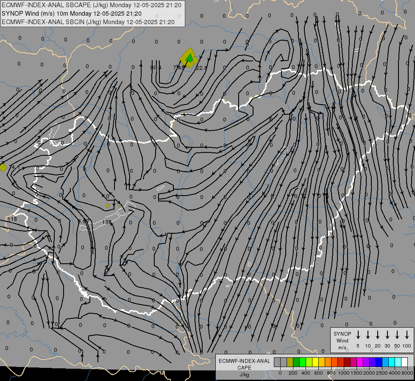The width and height of the screenshot is (415, 381).
Task: Click the wind arrow above legend value 100
Action: 407,335
